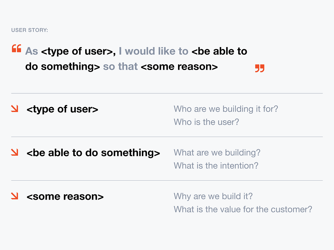The image size is (334, 250).
Task: Click the orange opening quotation mark icon
Action: click(17, 48)
